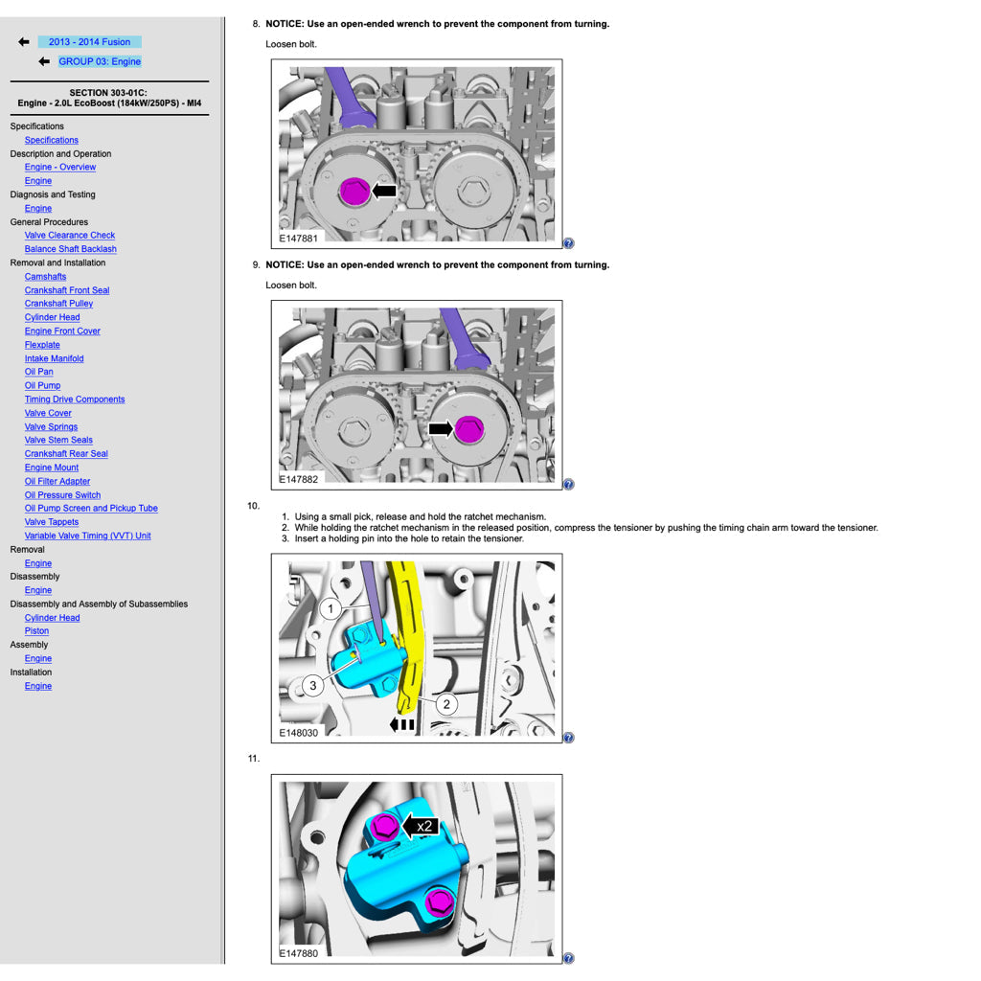Screen dimensions: 981x981
Task: Select Variable Valve Timing (VVT) Unit link
Action: [87, 536]
